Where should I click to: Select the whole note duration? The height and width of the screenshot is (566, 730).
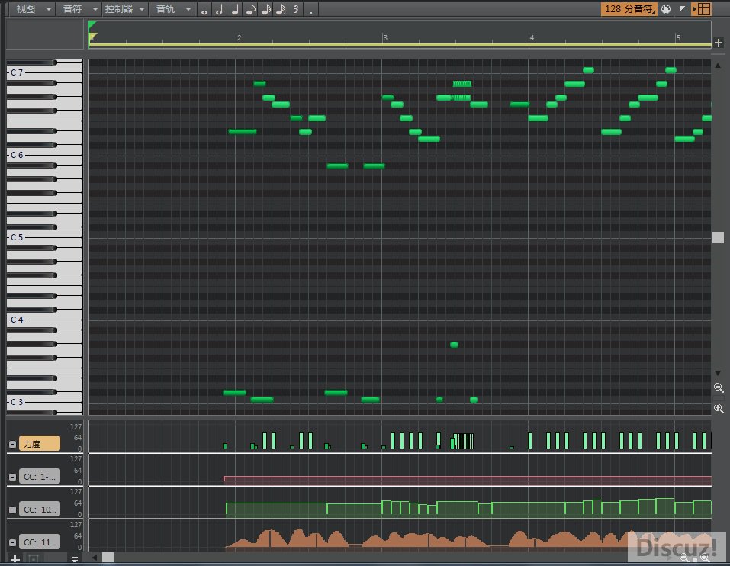pos(204,10)
